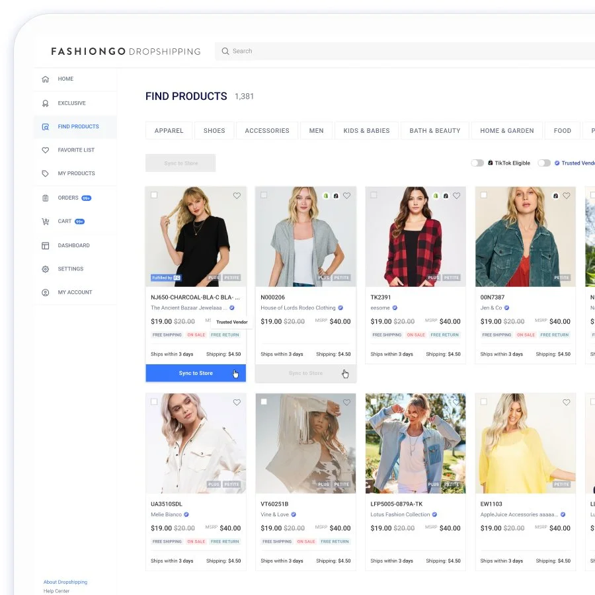The width and height of the screenshot is (595, 595).
Task: Open the Home sidebar icon
Action: coord(45,79)
